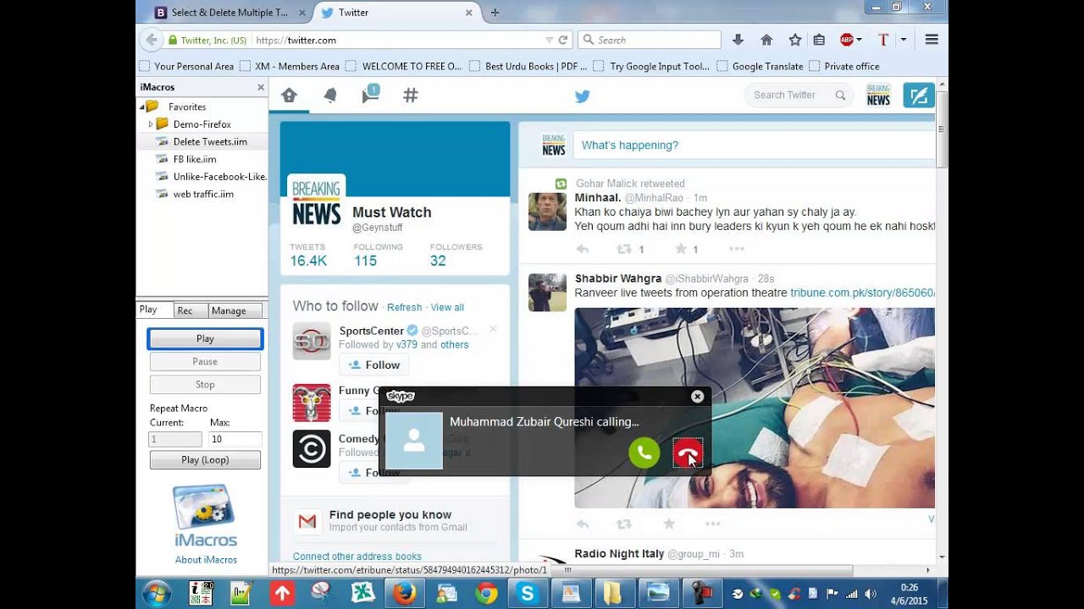
Task: Show bookmarks list icon
Action: click(819, 40)
